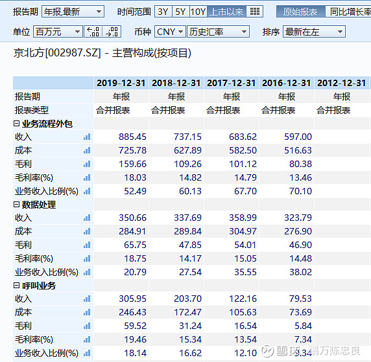Select the 上市以来 time range

click(x=226, y=12)
